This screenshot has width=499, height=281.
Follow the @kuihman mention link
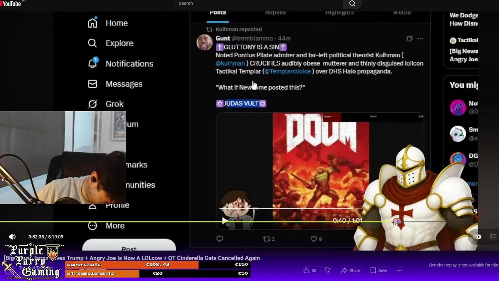coord(230,63)
